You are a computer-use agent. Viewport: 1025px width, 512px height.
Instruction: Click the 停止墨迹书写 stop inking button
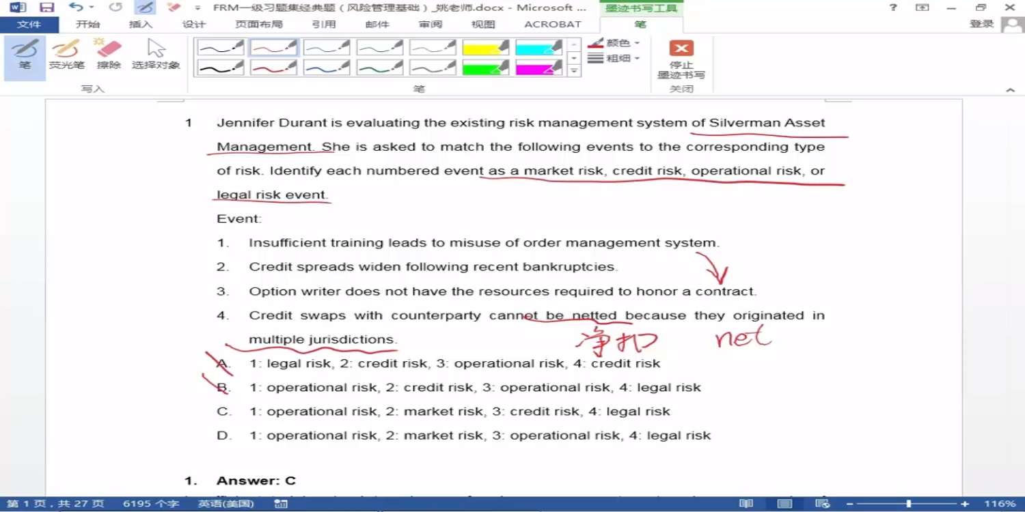pos(681,60)
